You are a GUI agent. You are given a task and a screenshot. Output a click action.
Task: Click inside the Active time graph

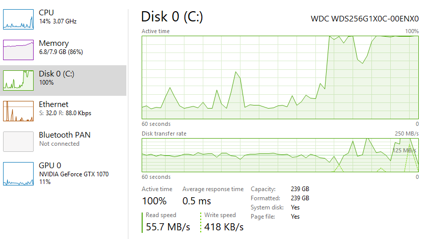[280, 77]
